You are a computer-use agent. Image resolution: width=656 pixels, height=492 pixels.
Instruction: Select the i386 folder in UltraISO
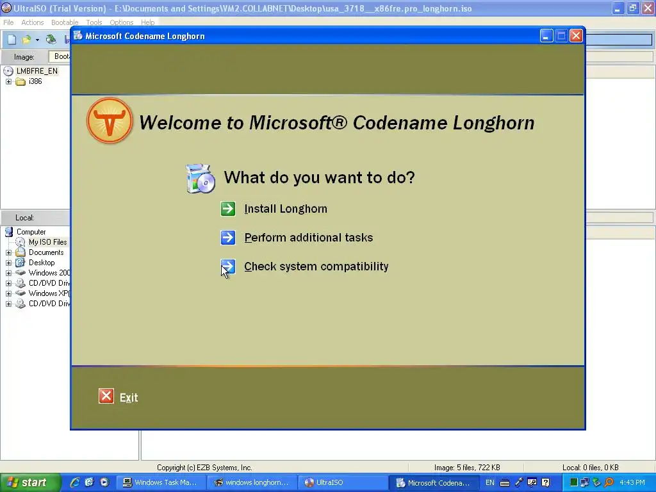click(35, 81)
